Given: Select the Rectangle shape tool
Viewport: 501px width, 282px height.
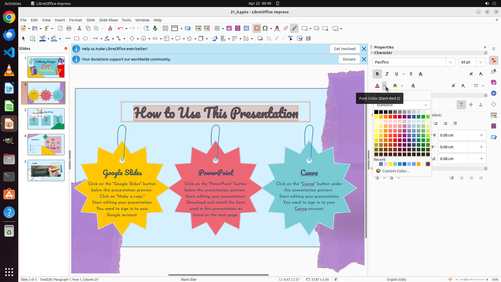Looking at the screenshot, I should tap(77, 38).
